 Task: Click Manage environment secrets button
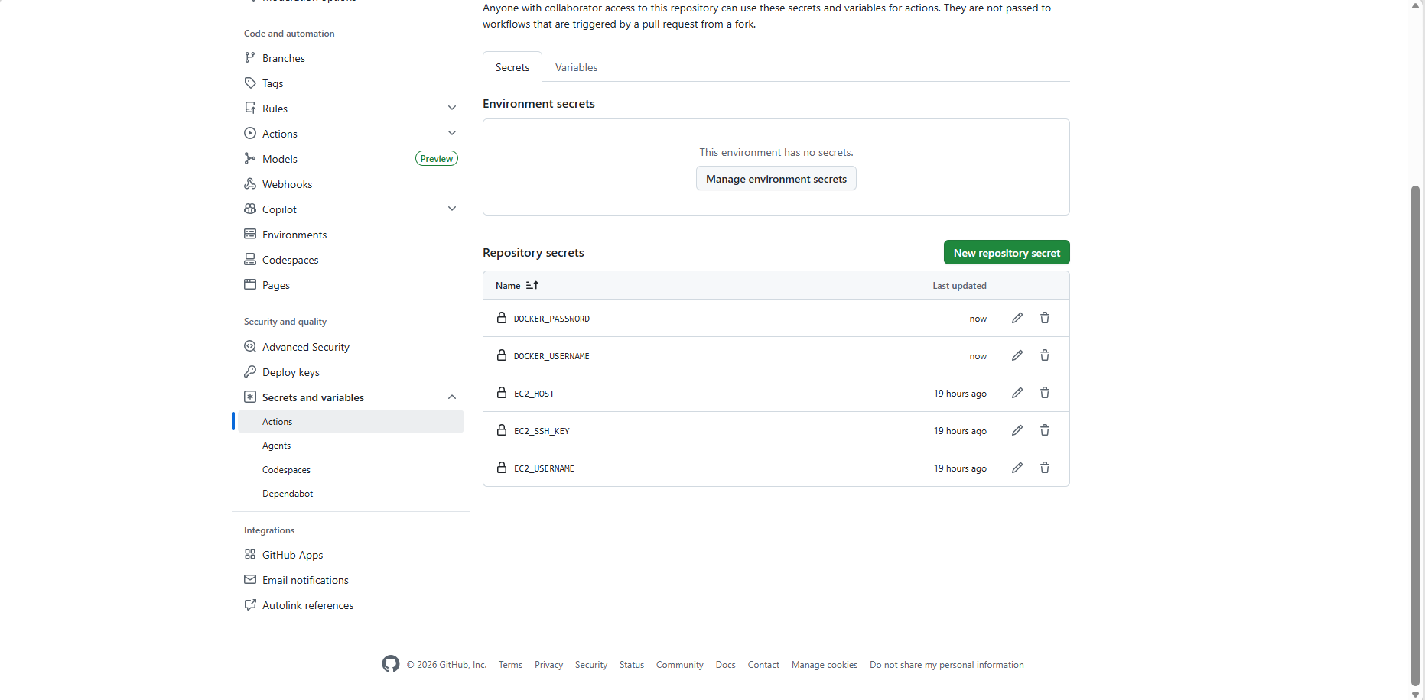coord(776,179)
